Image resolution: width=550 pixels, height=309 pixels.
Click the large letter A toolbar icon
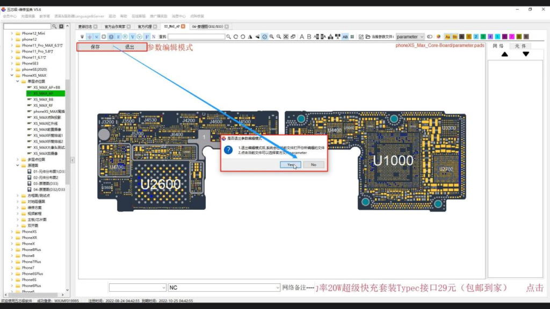pyautogui.click(x=302, y=37)
